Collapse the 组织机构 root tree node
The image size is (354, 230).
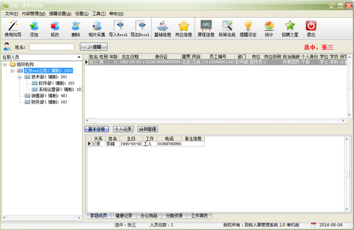pyautogui.click(x=5, y=65)
